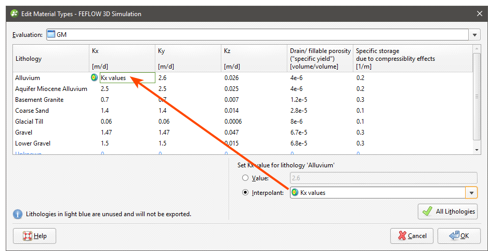The height and width of the screenshot is (251, 488).
Task: Select the Interpolant radio button
Action: pyautogui.click(x=245, y=192)
